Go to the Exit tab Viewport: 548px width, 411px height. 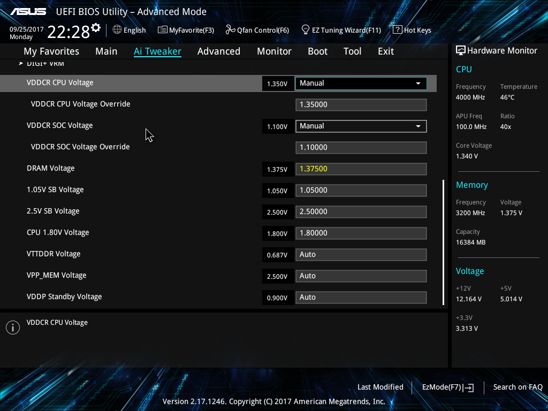click(x=386, y=51)
